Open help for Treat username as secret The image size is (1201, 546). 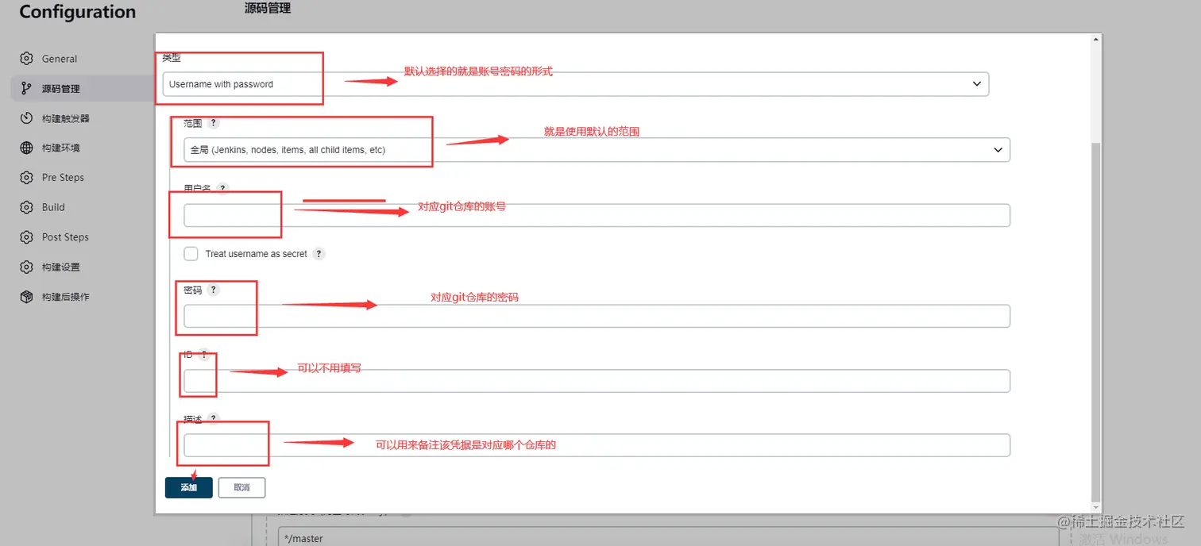click(319, 254)
